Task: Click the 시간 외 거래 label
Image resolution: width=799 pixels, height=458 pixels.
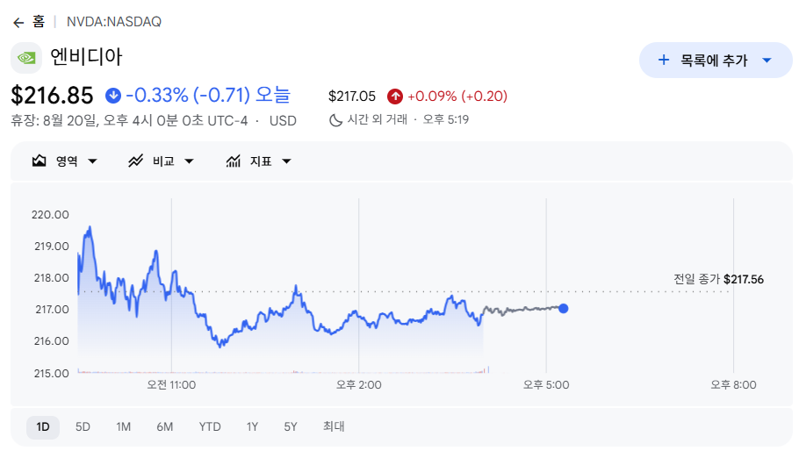Action: 378,119
